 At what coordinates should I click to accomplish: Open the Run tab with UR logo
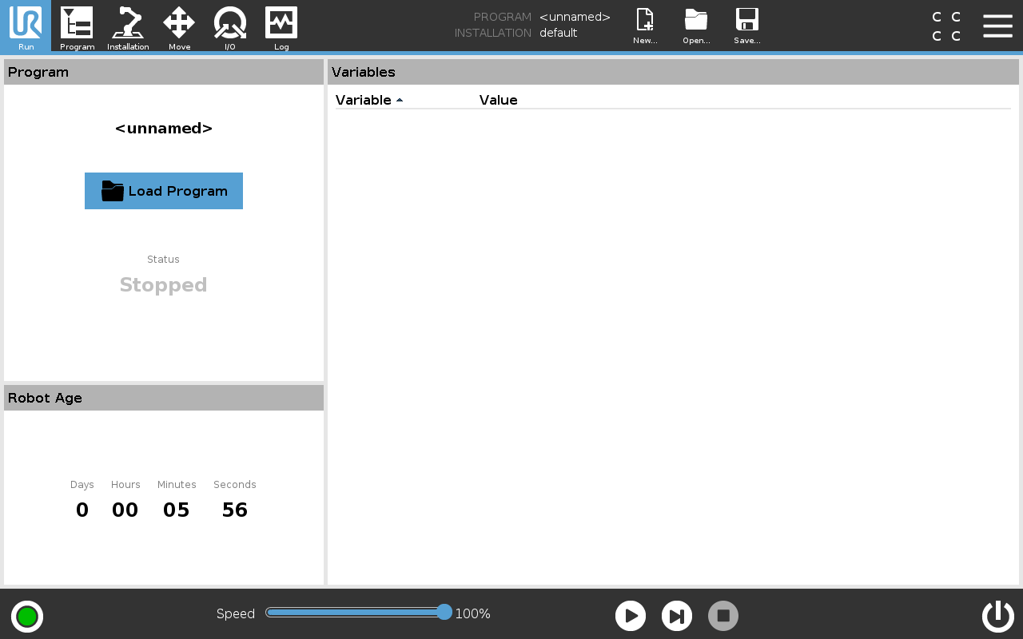click(26, 26)
